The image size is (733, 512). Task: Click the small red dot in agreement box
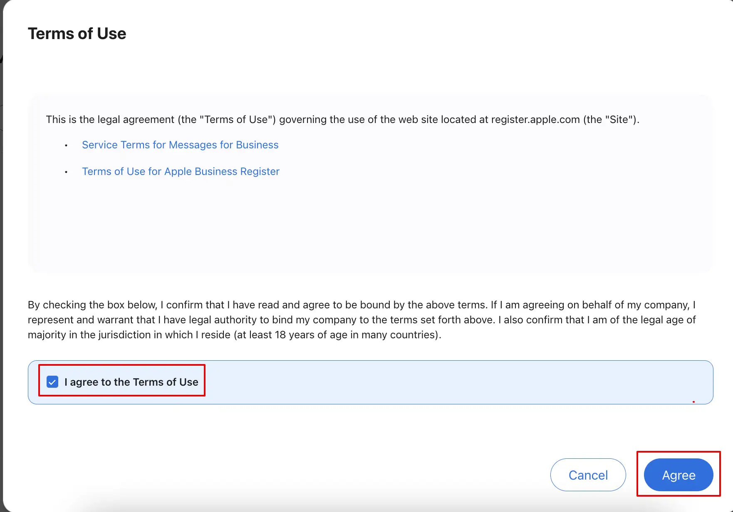point(693,402)
